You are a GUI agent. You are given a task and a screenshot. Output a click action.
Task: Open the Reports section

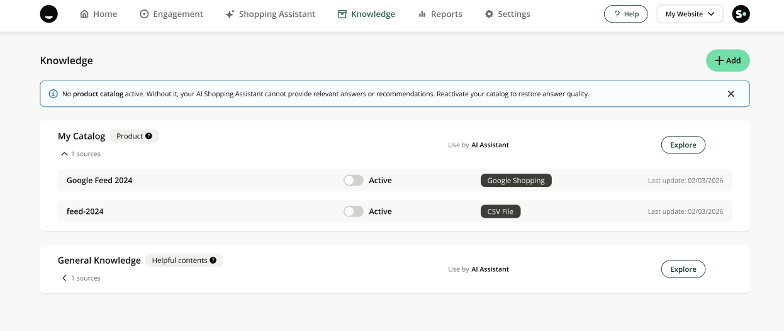coord(440,14)
